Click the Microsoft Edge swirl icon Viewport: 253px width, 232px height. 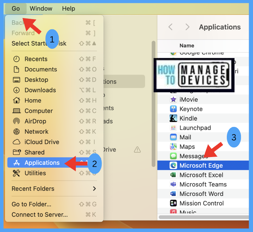click(x=173, y=166)
